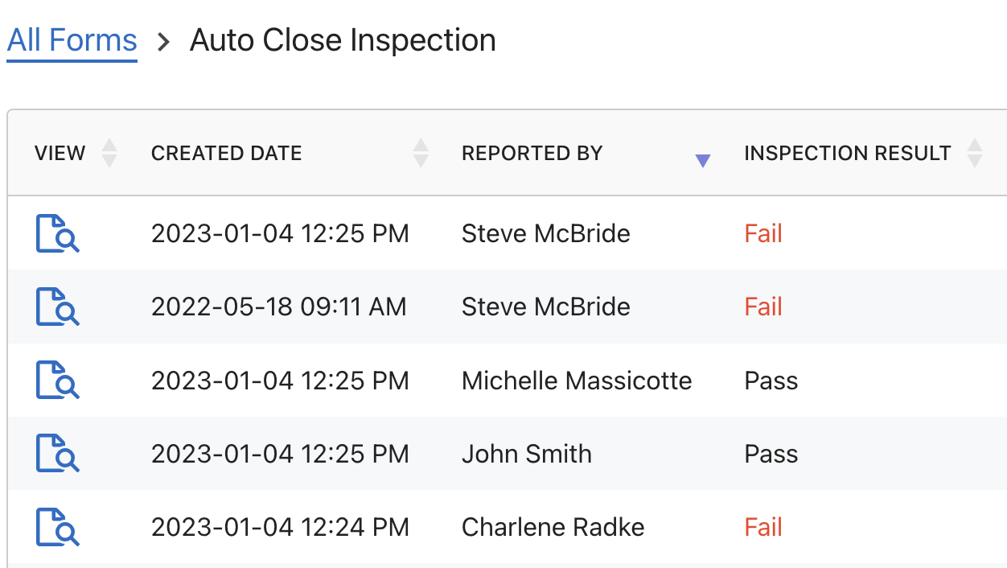
Task: Open the view icon for Steve McBride's 2023-01-04 inspection
Action: (57, 233)
